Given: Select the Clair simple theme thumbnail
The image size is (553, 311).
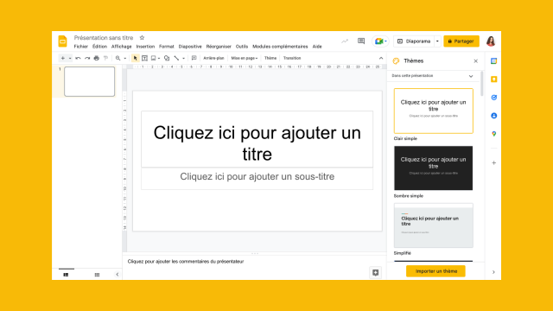Looking at the screenshot, I should (434, 111).
